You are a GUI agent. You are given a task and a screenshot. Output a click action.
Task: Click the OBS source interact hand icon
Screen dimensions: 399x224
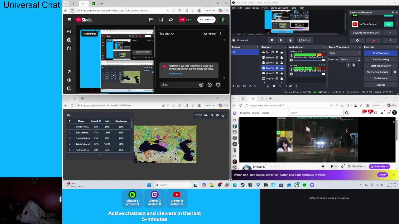pyautogui.click(x=290, y=40)
